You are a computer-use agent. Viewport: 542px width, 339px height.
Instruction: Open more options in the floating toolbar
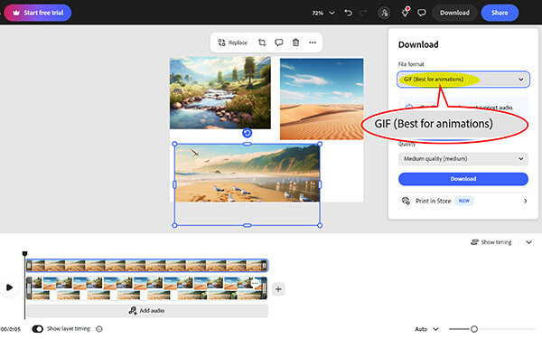pyautogui.click(x=313, y=42)
